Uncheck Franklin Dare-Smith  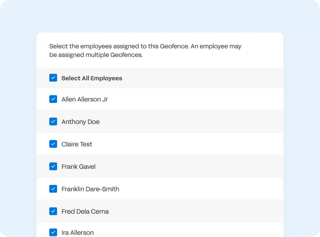[x=53, y=189]
